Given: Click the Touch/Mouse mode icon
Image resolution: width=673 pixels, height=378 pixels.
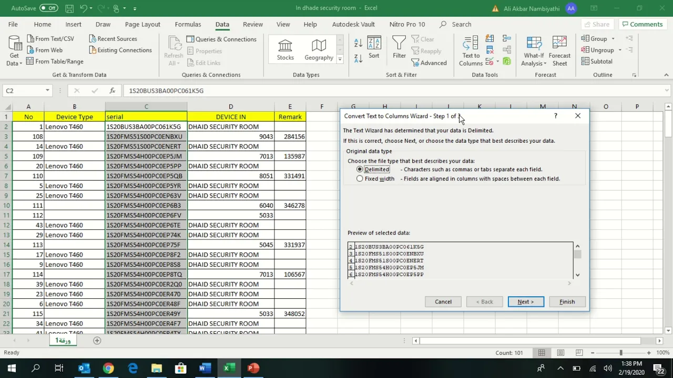Looking at the screenshot, I should click(x=116, y=8).
